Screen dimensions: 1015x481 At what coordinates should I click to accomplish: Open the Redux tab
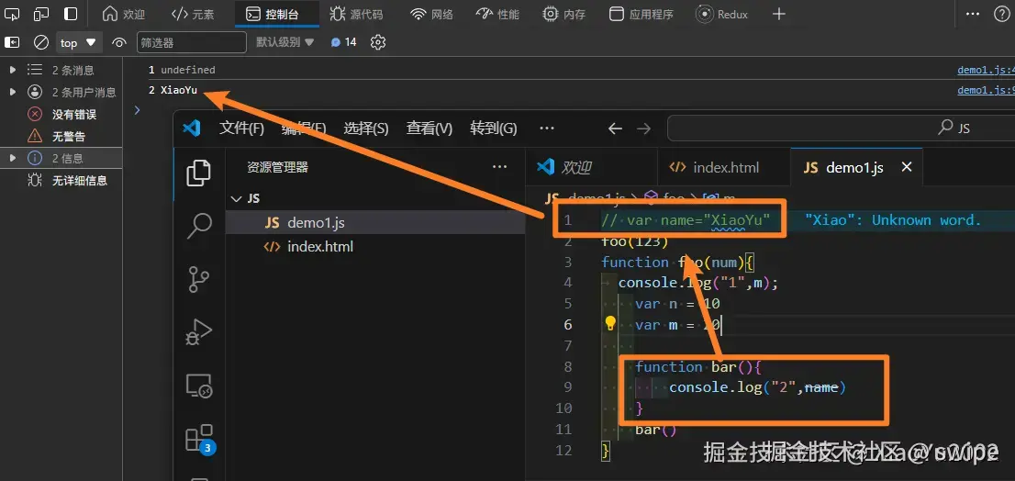pyautogui.click(x=721, y=14)
